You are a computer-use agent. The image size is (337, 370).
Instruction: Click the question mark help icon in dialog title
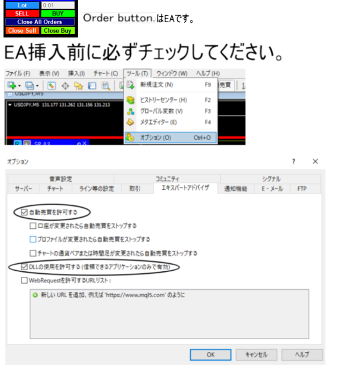[294, 162]
